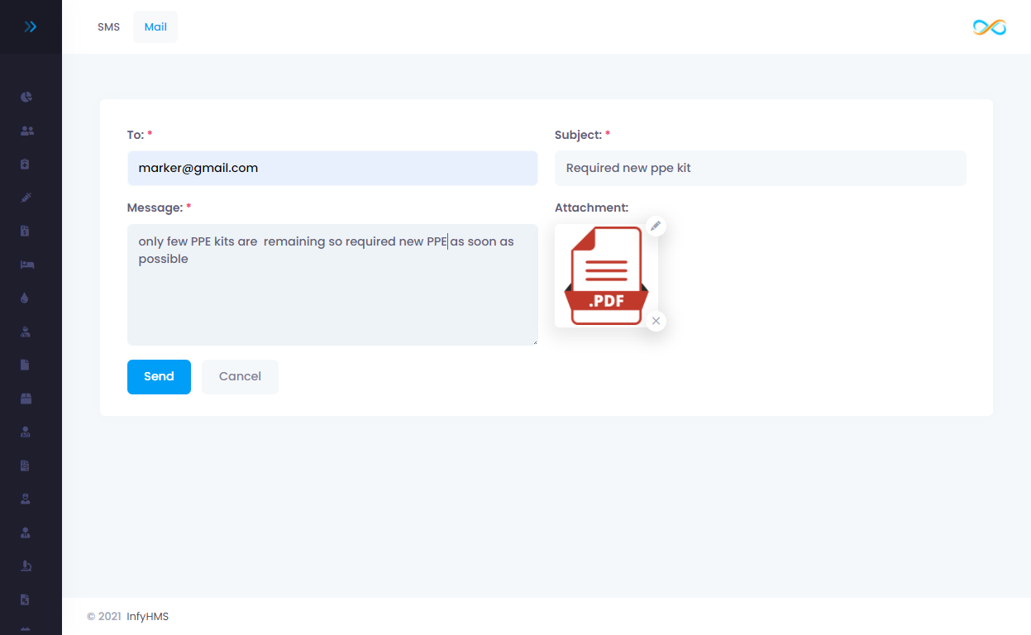Focus the Subject input field
Viewport: 1031px width, 635px height.
[x=760, y=168]
